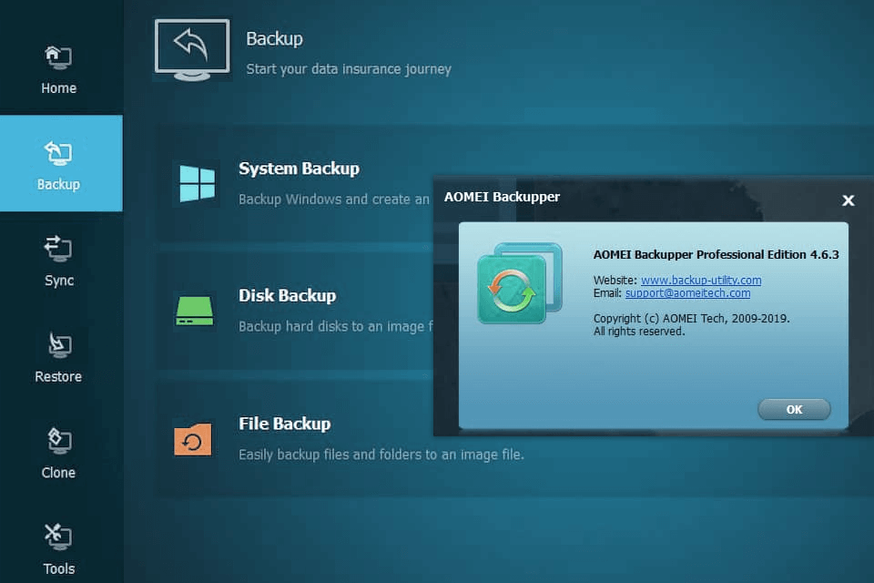Image resolution: width=874 pixels, height=583 pixels.
Task: Open the Tools sidebar icon
Action: (x=58, y=537)
